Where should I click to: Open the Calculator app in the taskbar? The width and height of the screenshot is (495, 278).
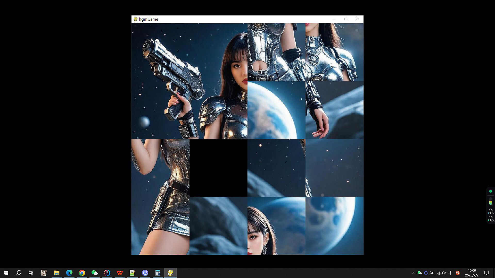[158, 273]
